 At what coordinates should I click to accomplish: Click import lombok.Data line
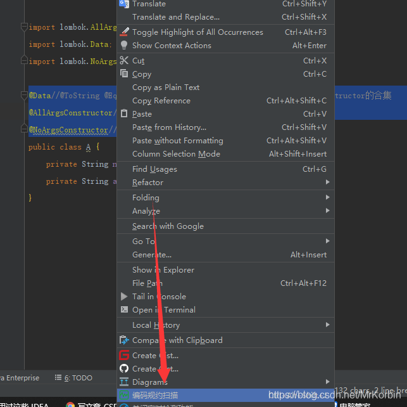[70, 44]
